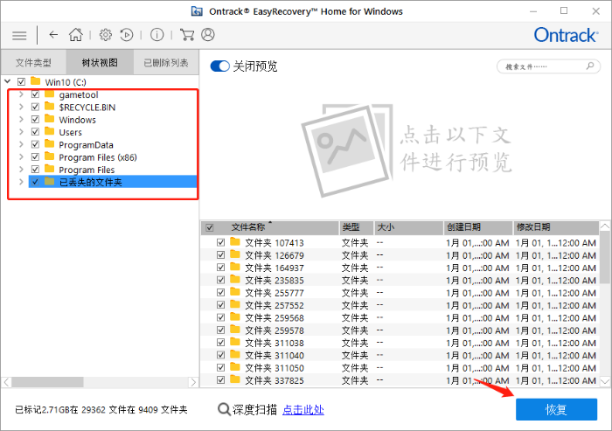
Task: Expand the Program Files node
Action: point(21,169)
